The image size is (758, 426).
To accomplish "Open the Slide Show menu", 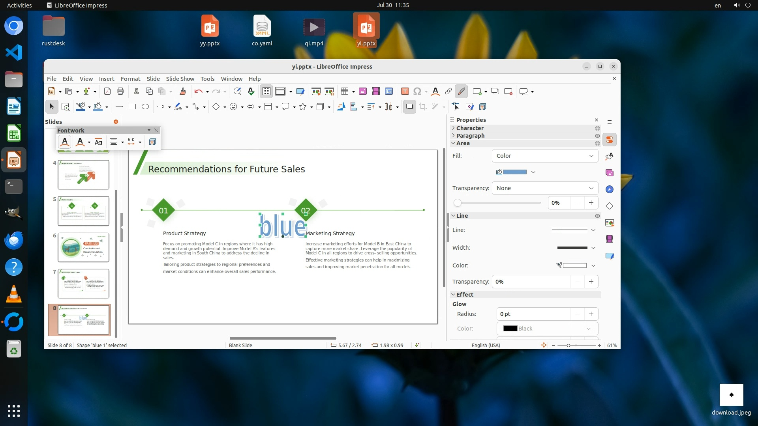I will pyautogui.click(x=180, y=79).
